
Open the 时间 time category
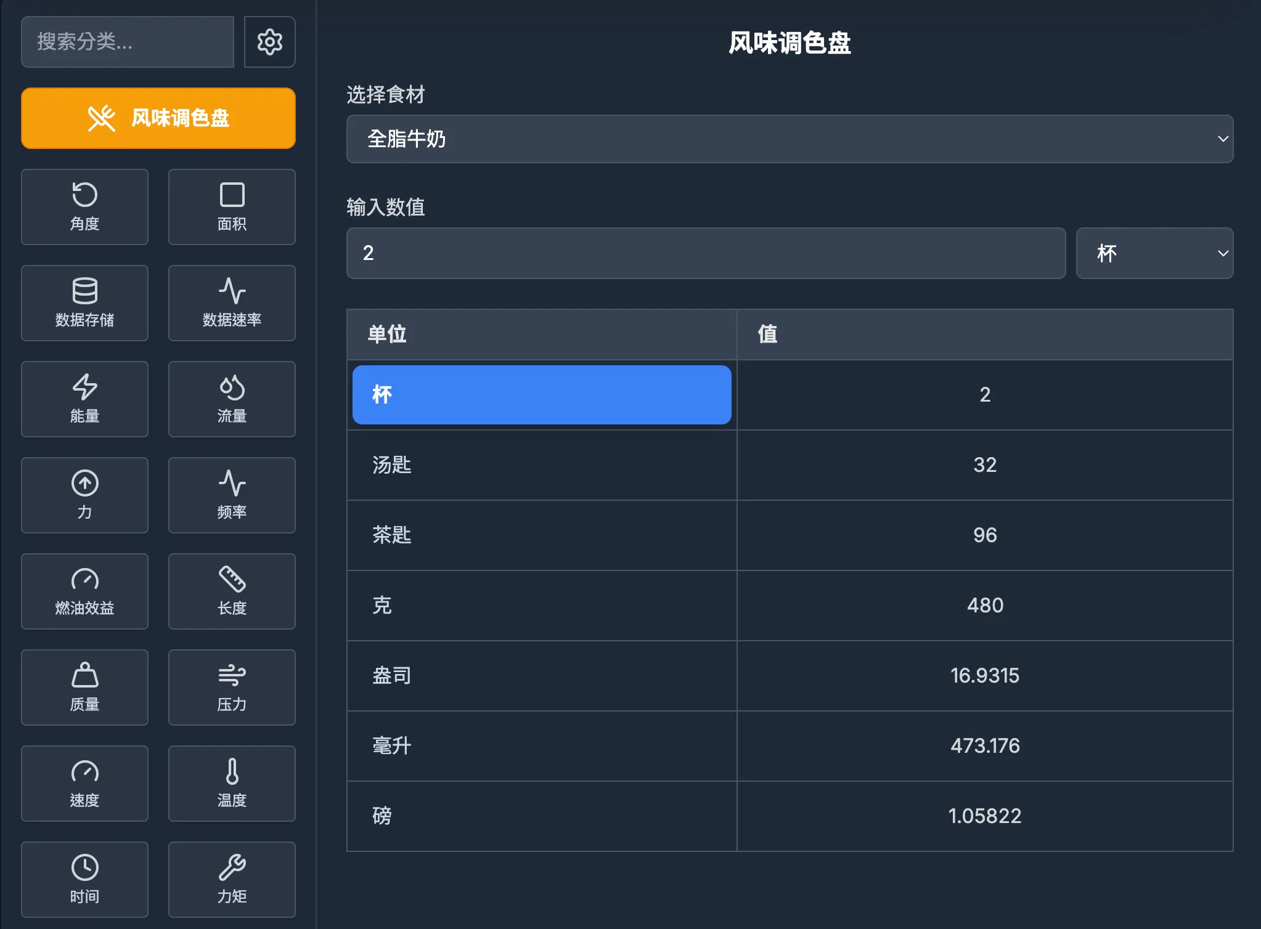[x=84, y=880]
